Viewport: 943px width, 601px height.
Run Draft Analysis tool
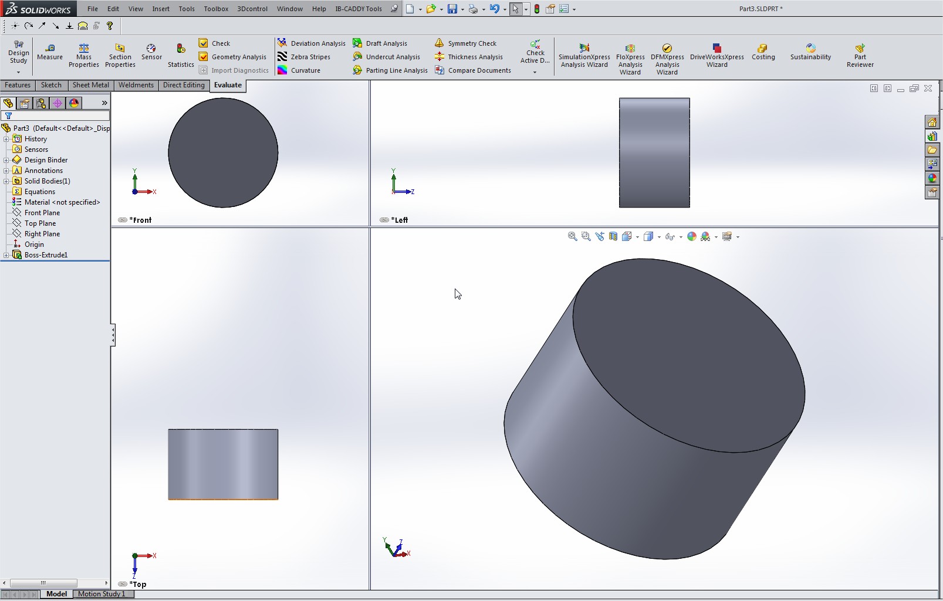[x=357, y=43]
